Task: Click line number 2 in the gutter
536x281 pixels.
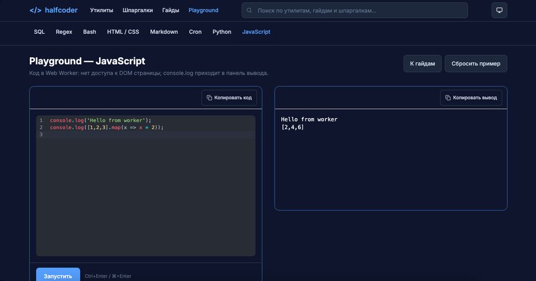Action: pos(41,127)
